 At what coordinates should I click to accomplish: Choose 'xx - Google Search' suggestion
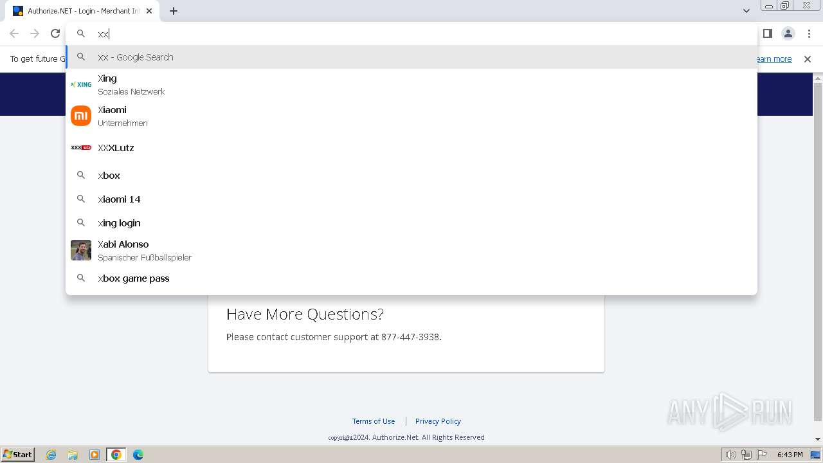(411, 57)
